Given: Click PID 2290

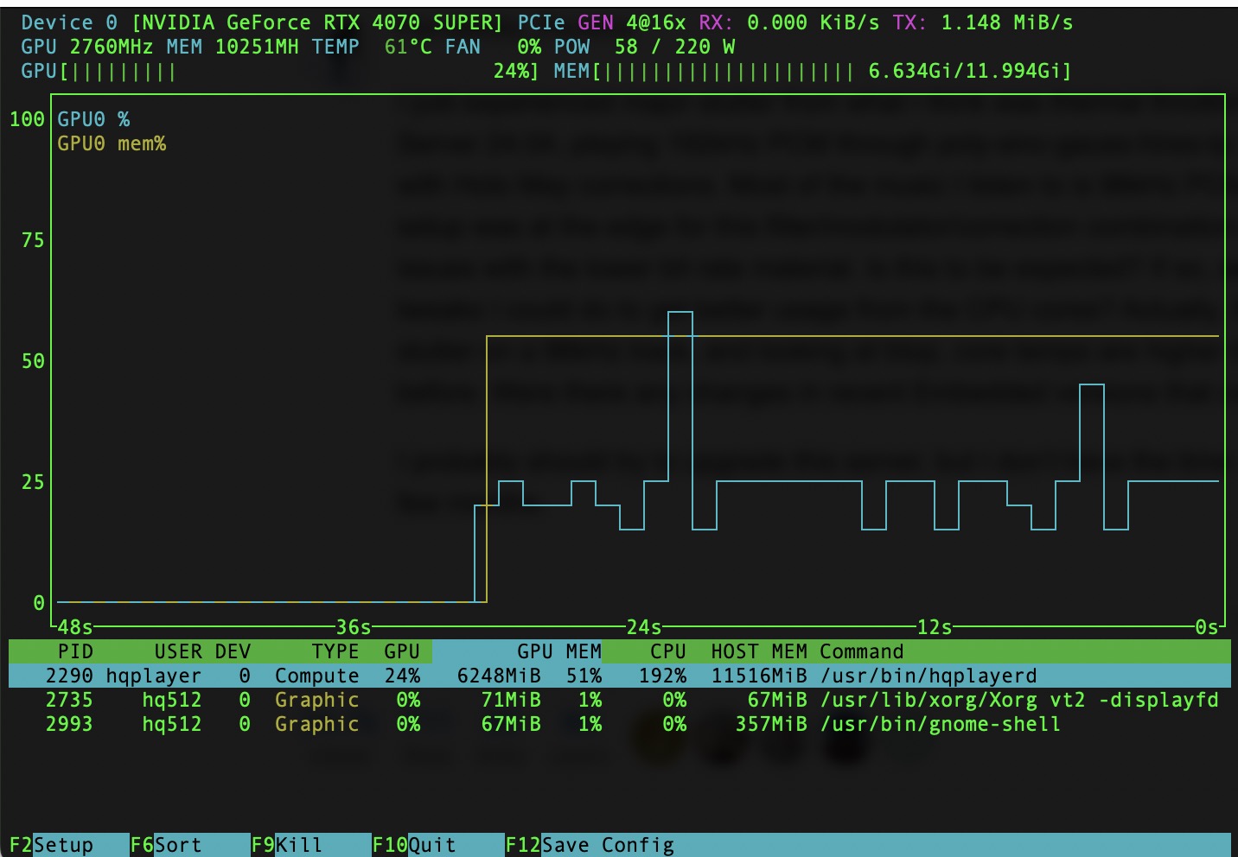Looking at the screenshot, I should [69, 676].
